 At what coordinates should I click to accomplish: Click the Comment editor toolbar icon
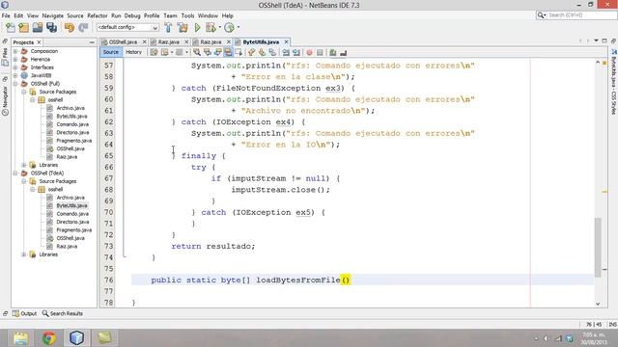point(332,52)
